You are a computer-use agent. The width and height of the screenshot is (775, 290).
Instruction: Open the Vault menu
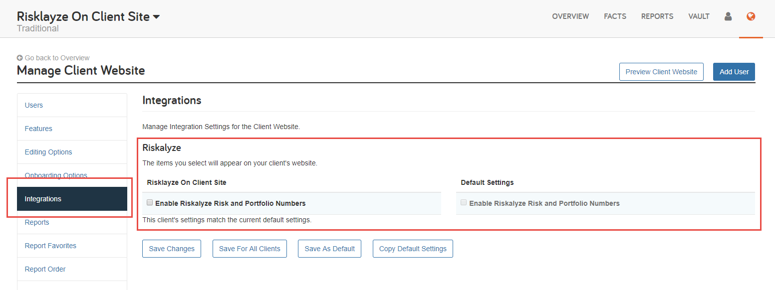699,16
